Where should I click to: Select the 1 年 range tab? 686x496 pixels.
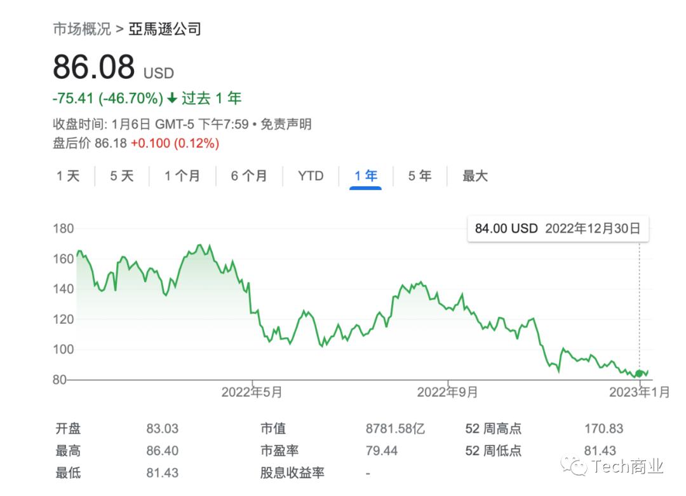pos(366,176)
